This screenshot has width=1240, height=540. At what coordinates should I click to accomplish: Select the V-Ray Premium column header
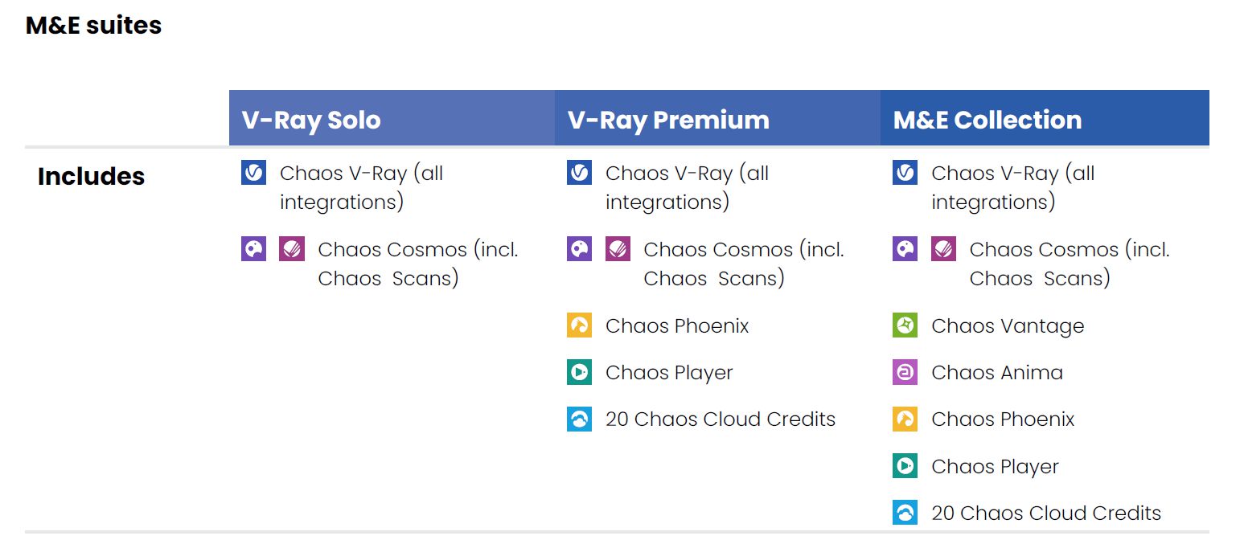[717, 118]
